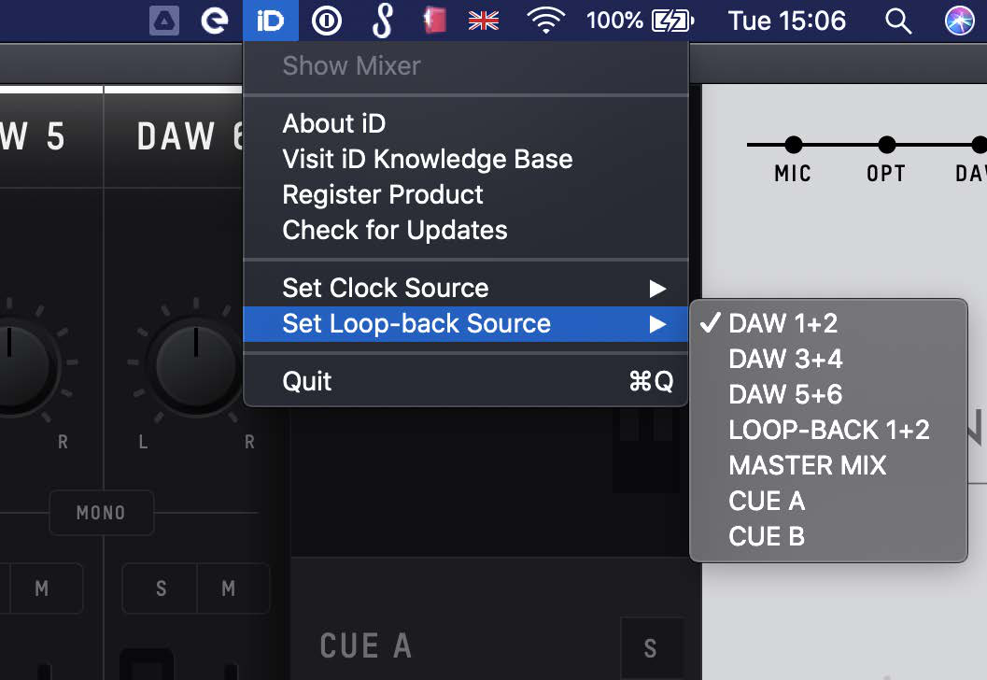The image size is (987, 680).
Task: Select DAW 5+6 as loop-back source
Action: [828, 394]
